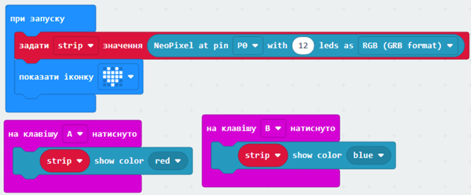Open the heart icon picker dropdown
The height and width of the screenshot is (195, 471).
tap(118, 77)
